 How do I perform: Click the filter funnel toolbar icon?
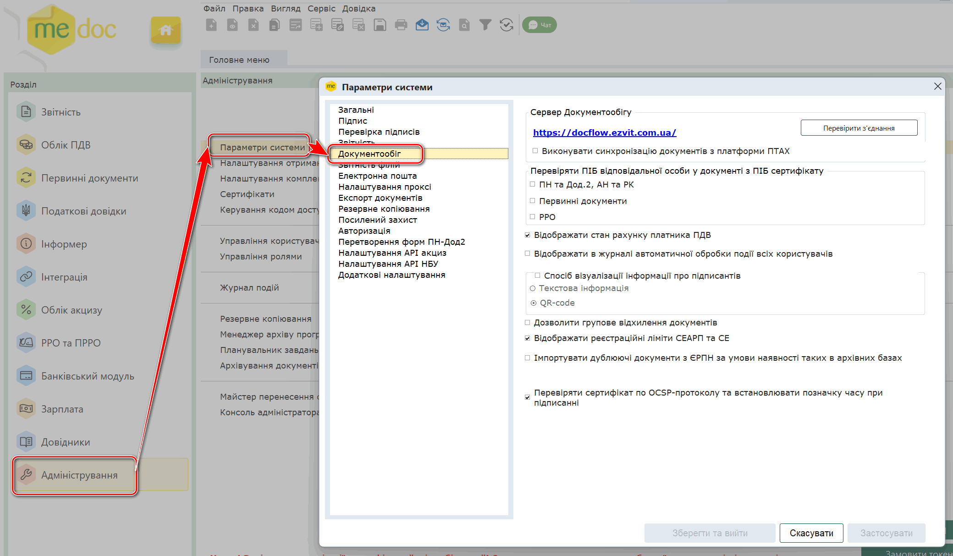(x=485, y=25)
